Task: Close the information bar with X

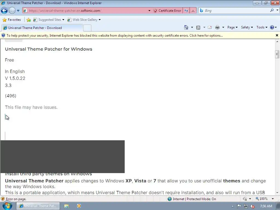Action: coord(277,35)
